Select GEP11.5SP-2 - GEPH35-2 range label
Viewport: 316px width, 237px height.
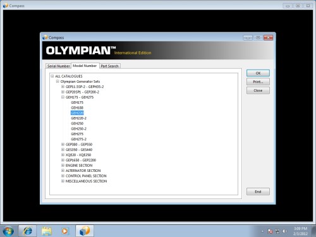click(85, 87)
